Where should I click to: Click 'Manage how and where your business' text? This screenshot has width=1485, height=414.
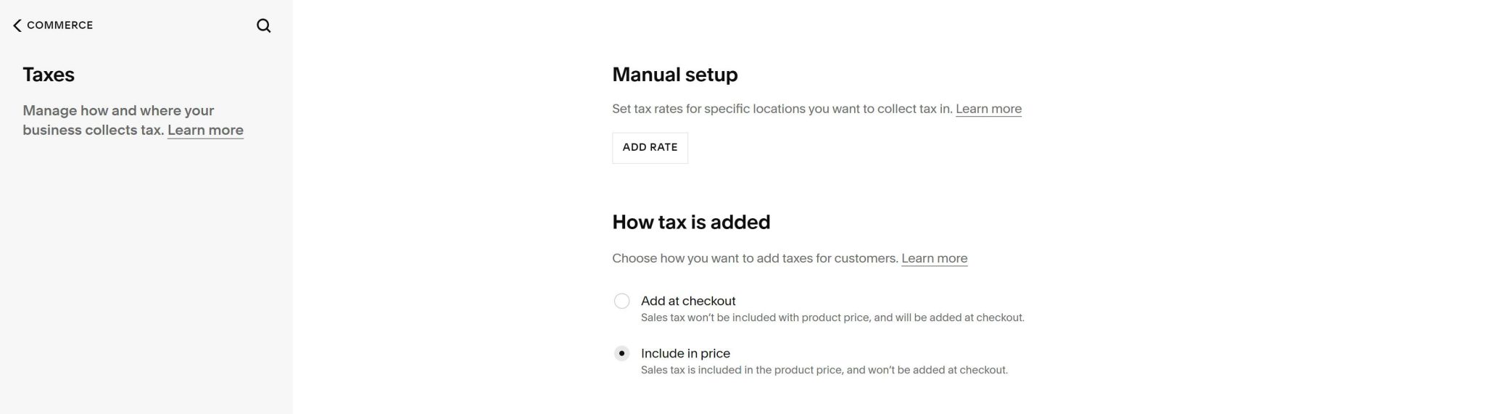pos(118,120)
